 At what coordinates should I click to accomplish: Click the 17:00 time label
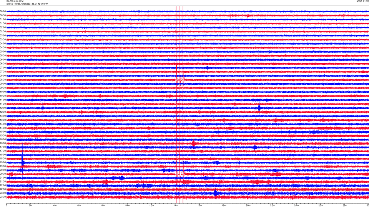[x=3, y=147]
